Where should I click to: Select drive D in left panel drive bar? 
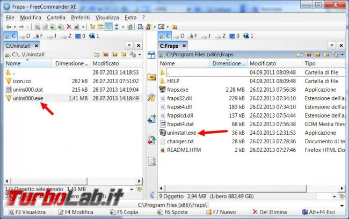(x=25, y=36)
